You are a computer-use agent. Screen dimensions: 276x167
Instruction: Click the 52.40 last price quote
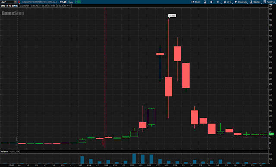(x=63, y=2)
